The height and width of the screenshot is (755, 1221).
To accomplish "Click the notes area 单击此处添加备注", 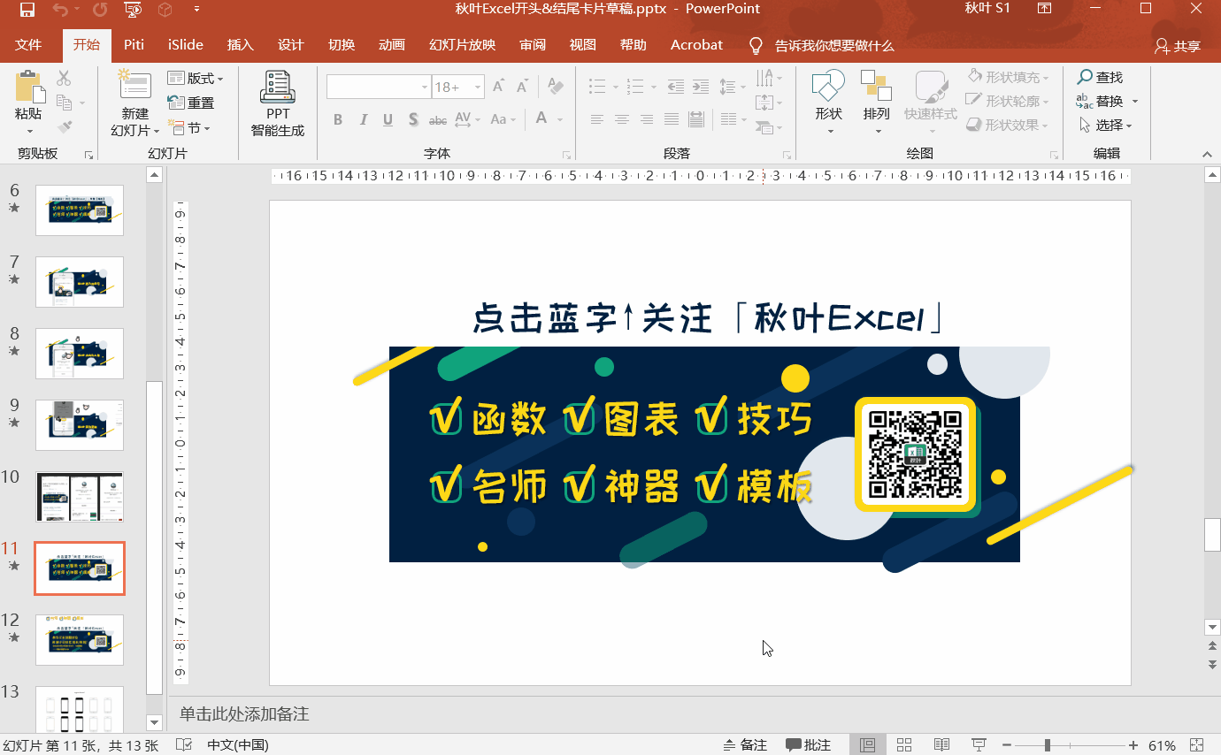I will coord(244,714).
